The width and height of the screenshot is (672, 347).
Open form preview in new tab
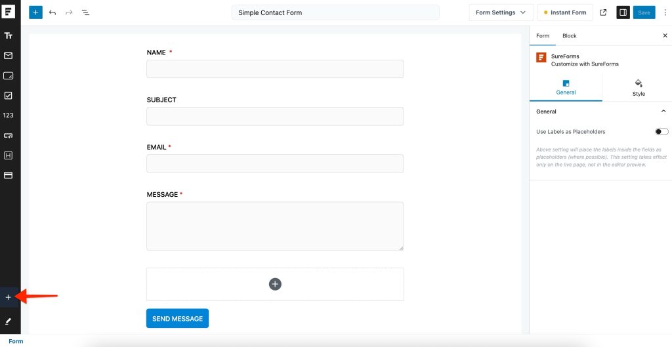[603, 12]
